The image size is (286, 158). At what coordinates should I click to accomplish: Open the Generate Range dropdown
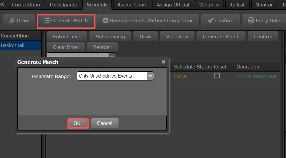pyautogui.click(x=150, y=76)
